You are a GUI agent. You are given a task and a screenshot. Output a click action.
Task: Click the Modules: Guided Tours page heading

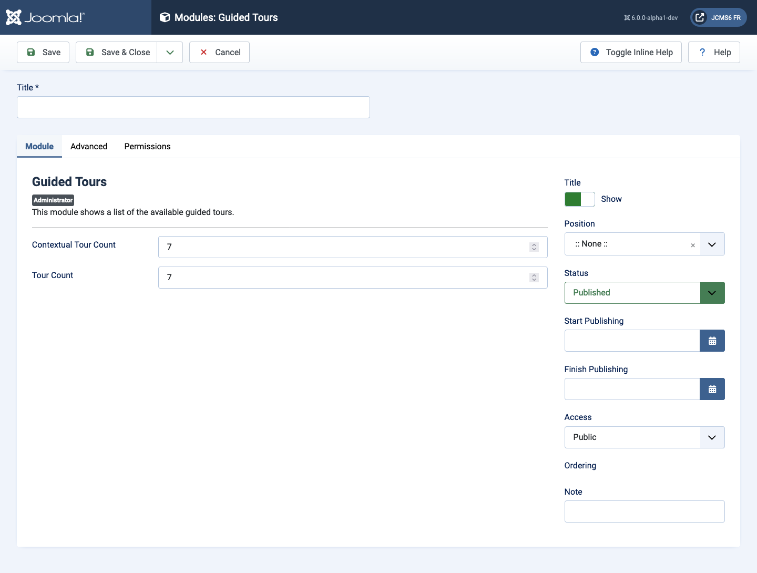(226, 17)
